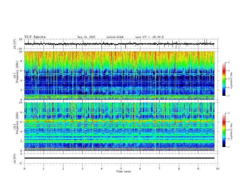Image resolution: width=245 pixels, height=189 pixels.
Task: Click the time axis tick label "8"
Action: tap(179, 169)
